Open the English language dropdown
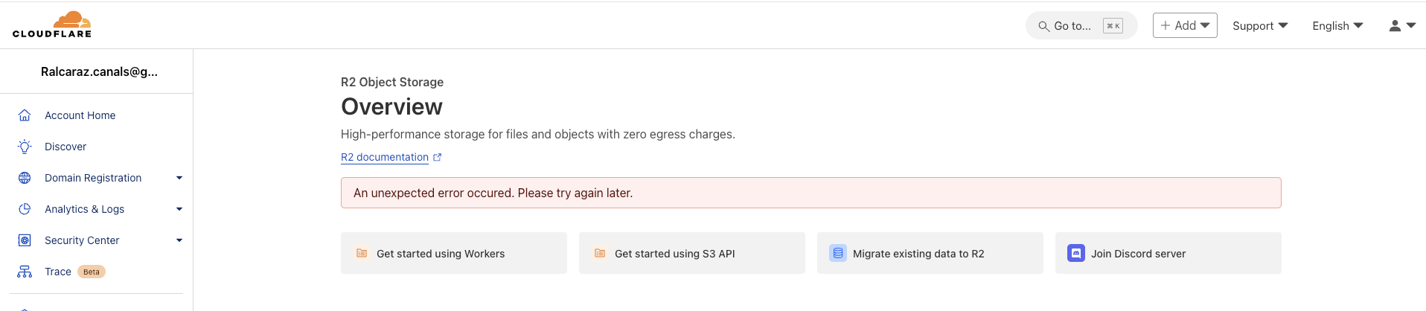The width and height of the screenshot is (1426, 311). tap(1337, 25)
